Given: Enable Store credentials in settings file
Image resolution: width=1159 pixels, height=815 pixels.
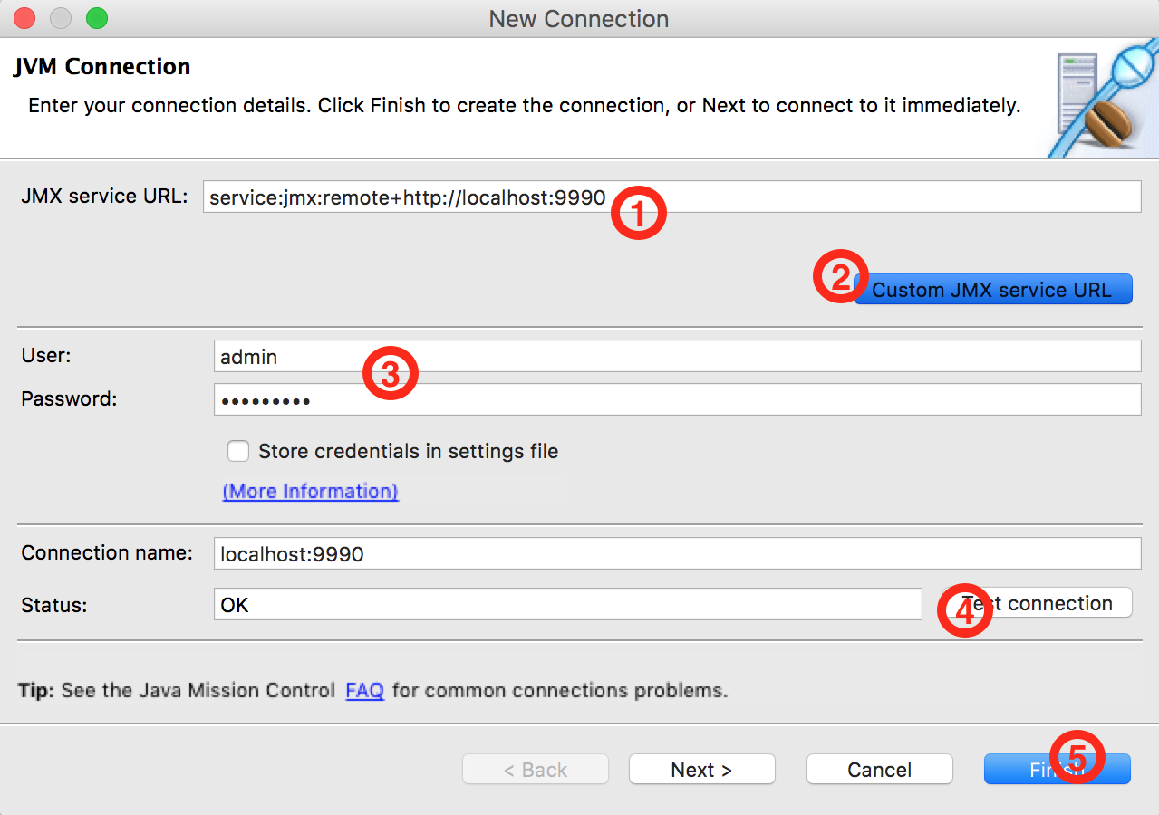Looking at the screenshot, I should point(238,450).
